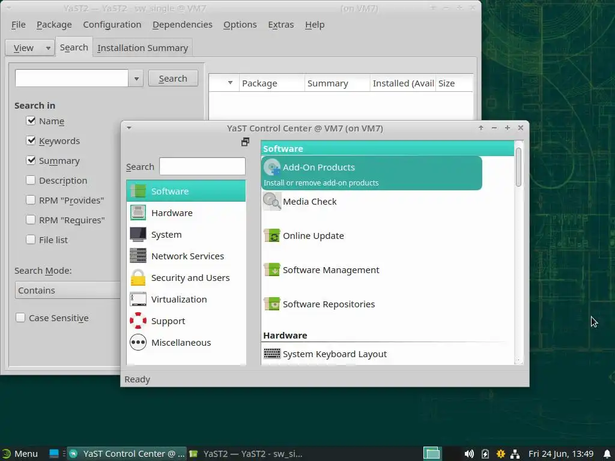This screenshot has height=461, width=615.
Task: Enable the RPM "Provides" checkbox
Action: (x=31, y=200)
